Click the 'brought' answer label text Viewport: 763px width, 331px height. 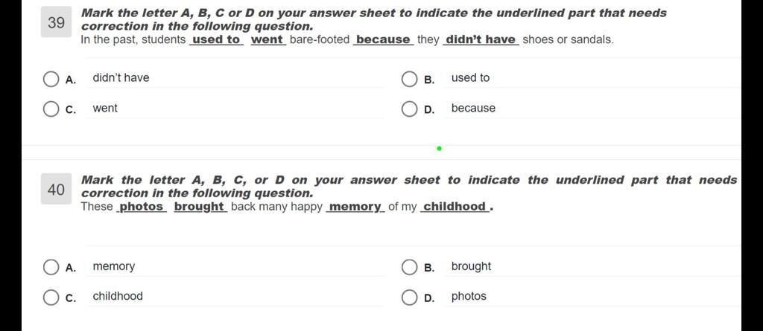[471, 266]
